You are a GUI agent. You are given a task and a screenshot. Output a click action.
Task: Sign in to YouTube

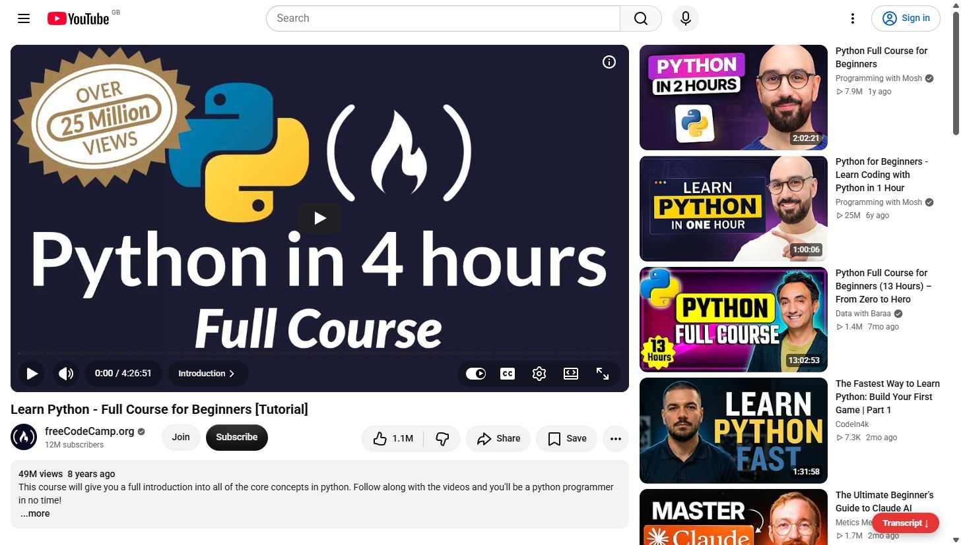pyautogui.click(x=906, y=18)
